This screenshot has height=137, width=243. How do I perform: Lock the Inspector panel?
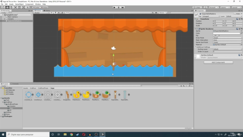coord(239,11)
